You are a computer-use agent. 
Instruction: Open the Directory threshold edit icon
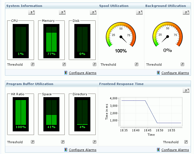pyautogui.click(x=95, y=142)
